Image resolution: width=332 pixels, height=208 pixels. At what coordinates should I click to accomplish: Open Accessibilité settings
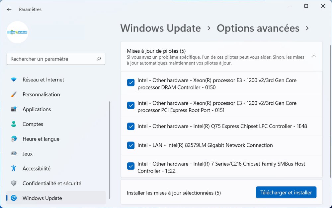pos(56,168)
